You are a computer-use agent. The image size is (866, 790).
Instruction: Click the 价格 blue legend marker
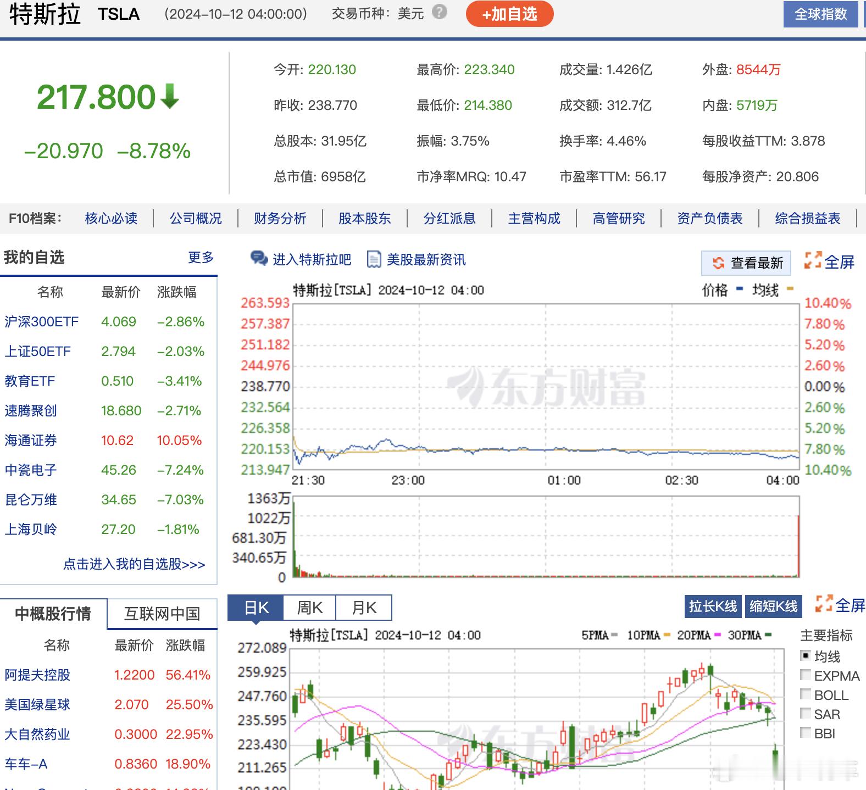coord(740,288)
